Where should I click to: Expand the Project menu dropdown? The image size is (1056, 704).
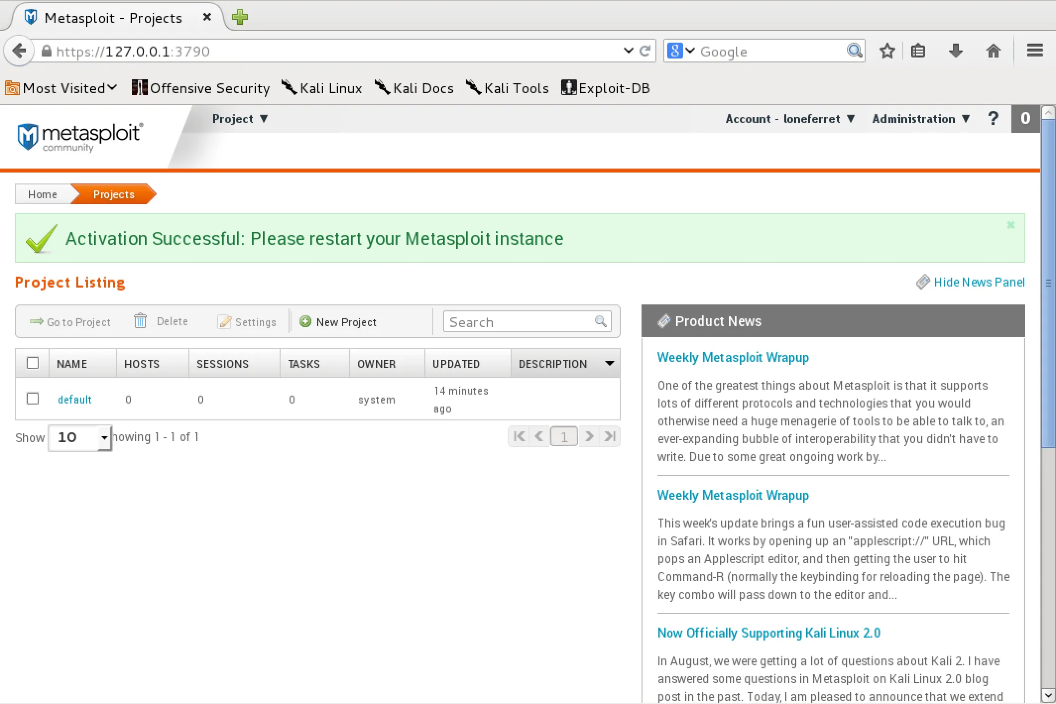240,119
